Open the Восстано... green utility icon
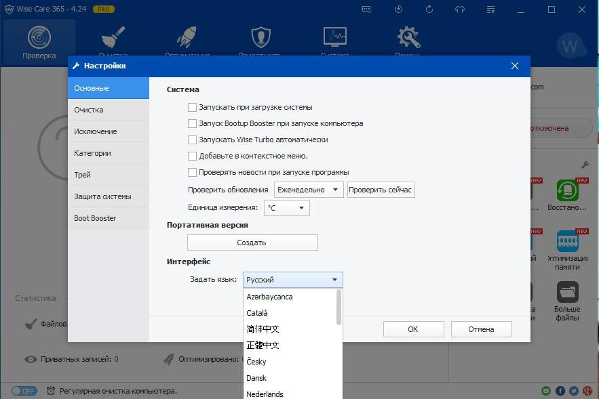Viewport: 599px width, 399px height. coord(567,190)
